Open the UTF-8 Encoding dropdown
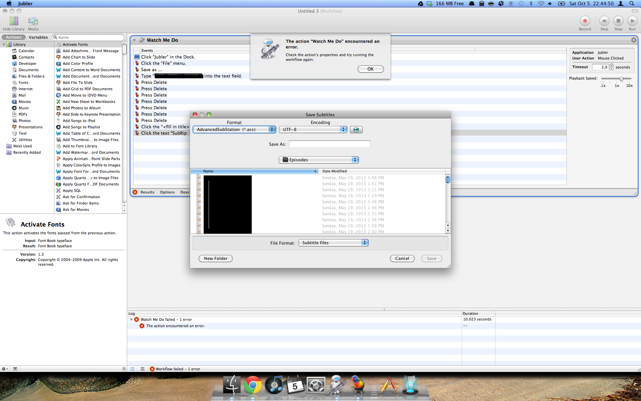Image resolution: width=641 pixels, height=401 pixels. pyautogui.click(x=313, y=130)
